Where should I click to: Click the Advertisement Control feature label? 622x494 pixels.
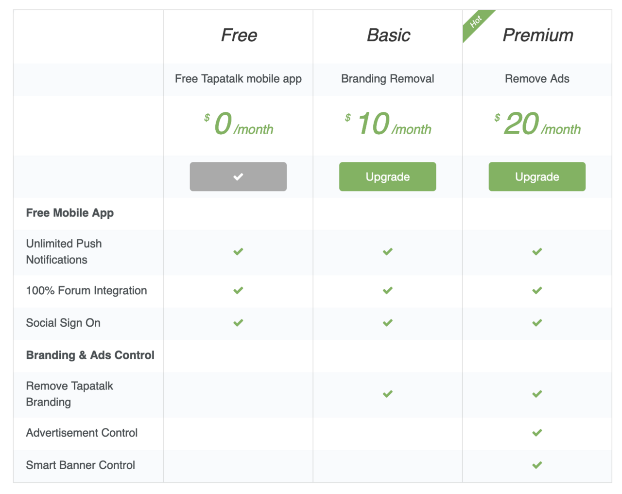[x=82, y=433]
